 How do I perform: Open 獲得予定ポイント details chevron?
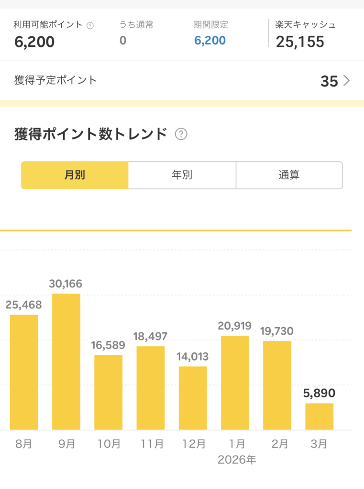[x=347, y=81]
